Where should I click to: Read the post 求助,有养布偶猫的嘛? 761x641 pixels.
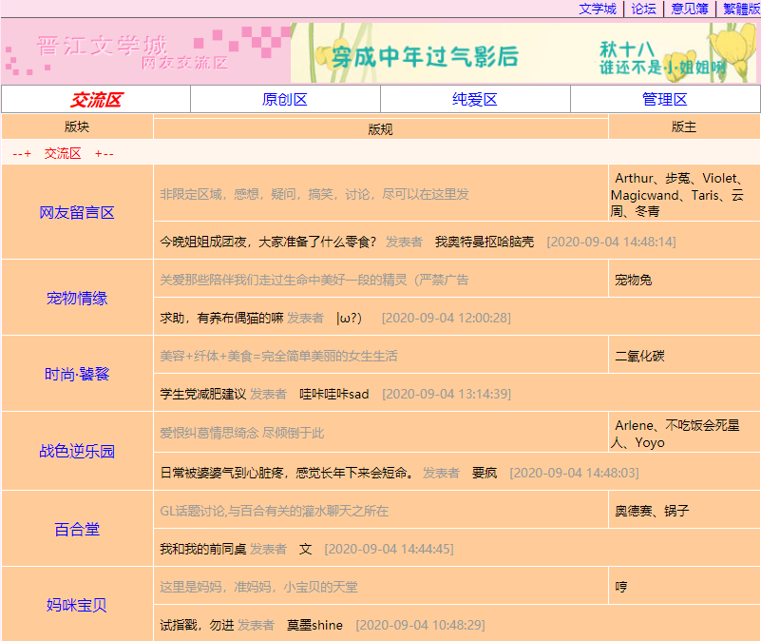click(x=221, y=318)
